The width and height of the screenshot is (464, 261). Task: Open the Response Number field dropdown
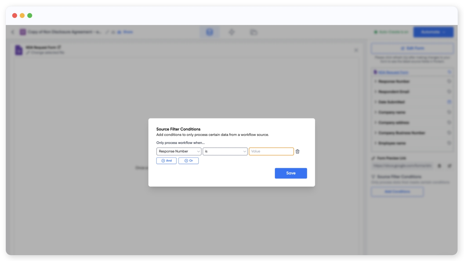[179, 151]
